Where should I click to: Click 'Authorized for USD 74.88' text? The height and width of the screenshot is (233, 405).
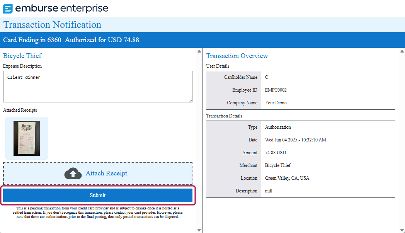click(x=102, y=40)
